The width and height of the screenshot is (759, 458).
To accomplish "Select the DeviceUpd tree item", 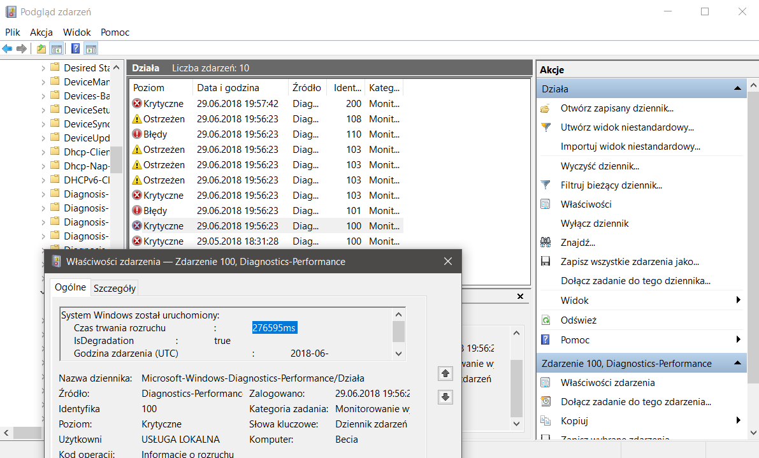I will click(x=87, y=138).
